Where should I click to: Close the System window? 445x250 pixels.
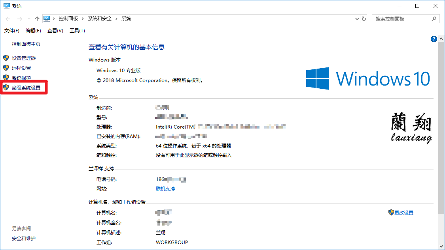(436, 6)
